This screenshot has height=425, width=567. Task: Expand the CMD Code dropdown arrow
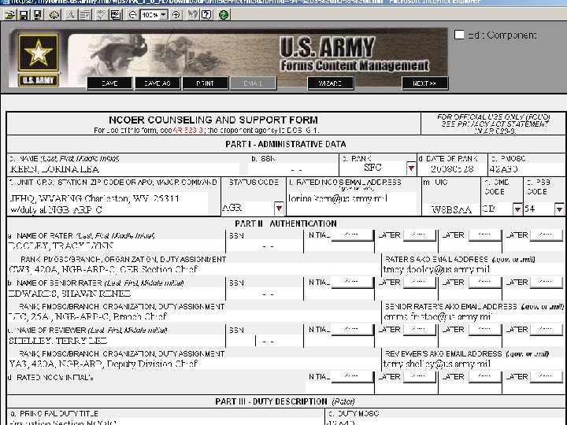click(x=517, y=209)
